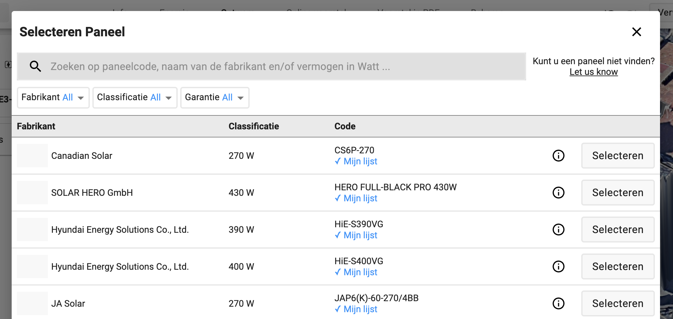Close the Selecteren Paneel dialog

636,32
